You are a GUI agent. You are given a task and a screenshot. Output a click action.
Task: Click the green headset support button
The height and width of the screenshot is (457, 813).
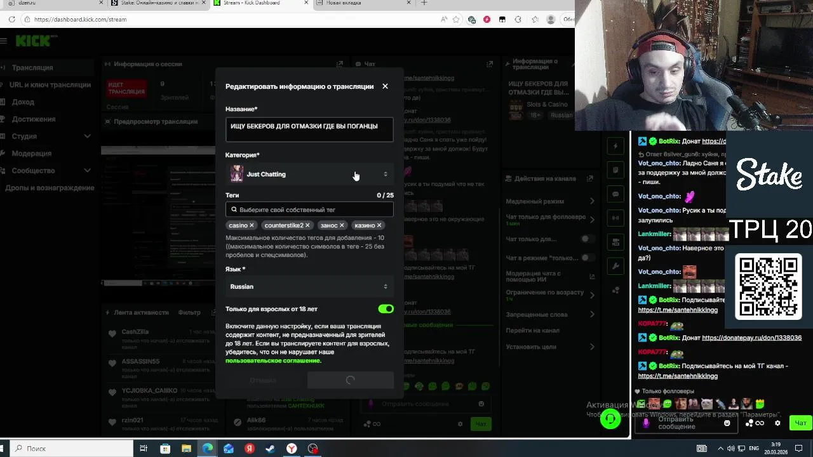coord(610,419)
